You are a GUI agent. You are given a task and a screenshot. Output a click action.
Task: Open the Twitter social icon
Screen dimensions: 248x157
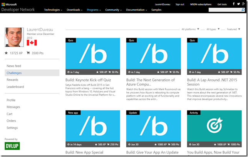[x=238, y=4]
